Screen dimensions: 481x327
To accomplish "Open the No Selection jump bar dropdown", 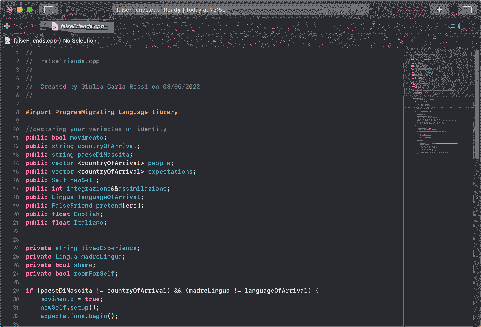I will click(80, 41).
